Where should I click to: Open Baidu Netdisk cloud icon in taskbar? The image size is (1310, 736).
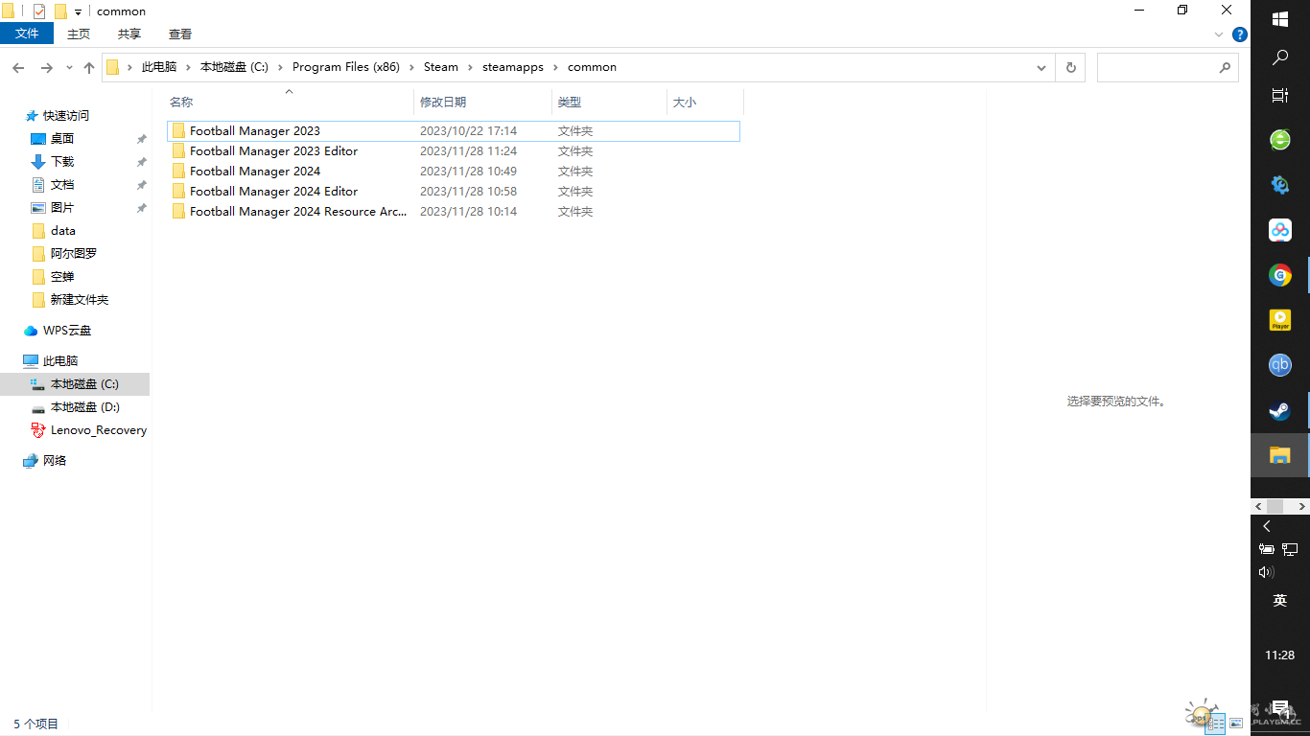pyautogui.click(x=1279, y=230)
